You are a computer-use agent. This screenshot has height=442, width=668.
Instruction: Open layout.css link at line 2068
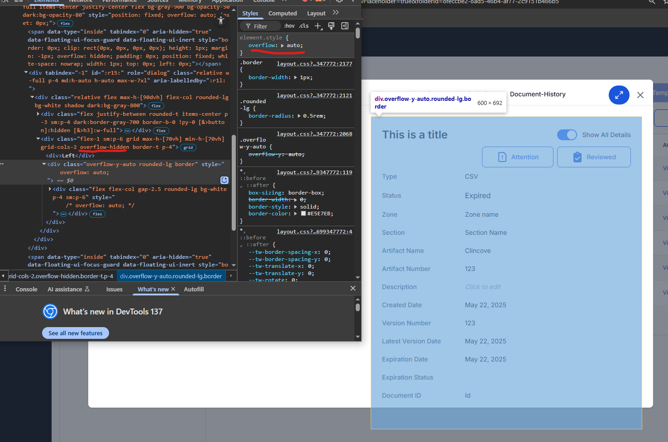click(x=315, y=134)
